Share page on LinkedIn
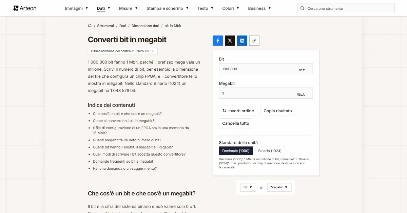407x213 pixels. coord(242,41)
